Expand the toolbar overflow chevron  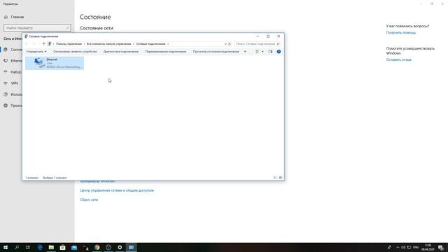[245, 52]
